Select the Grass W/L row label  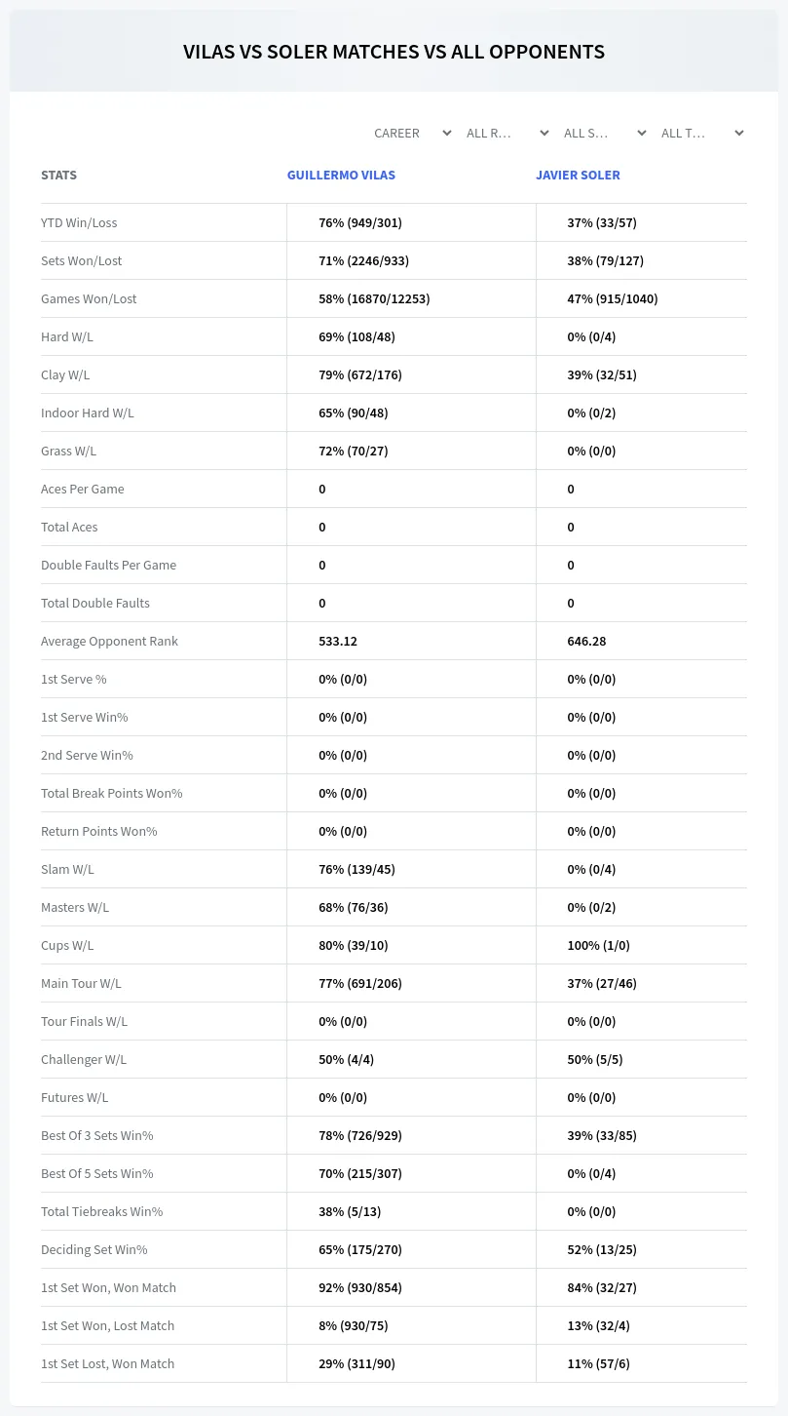click(68, 452)
